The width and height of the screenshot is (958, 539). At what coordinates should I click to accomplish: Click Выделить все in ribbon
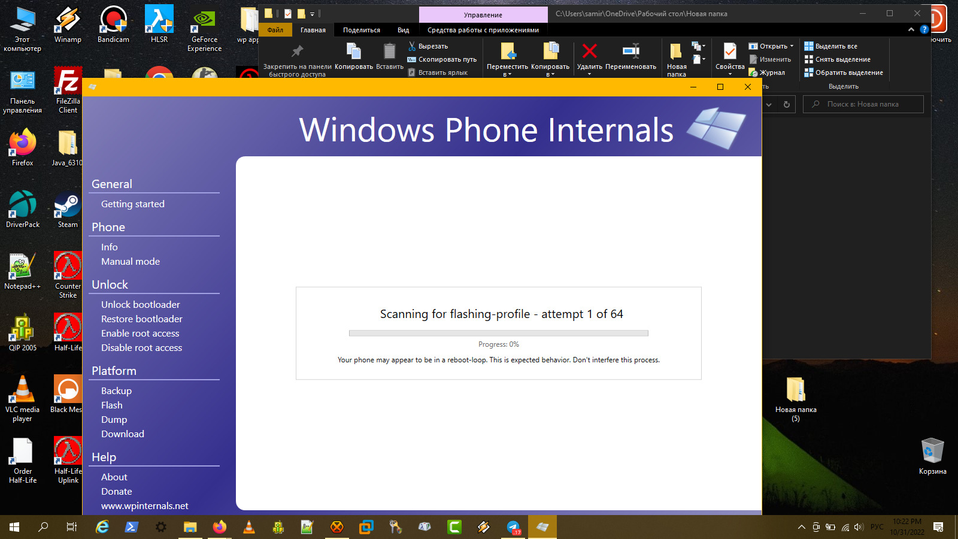pos(830,46)
